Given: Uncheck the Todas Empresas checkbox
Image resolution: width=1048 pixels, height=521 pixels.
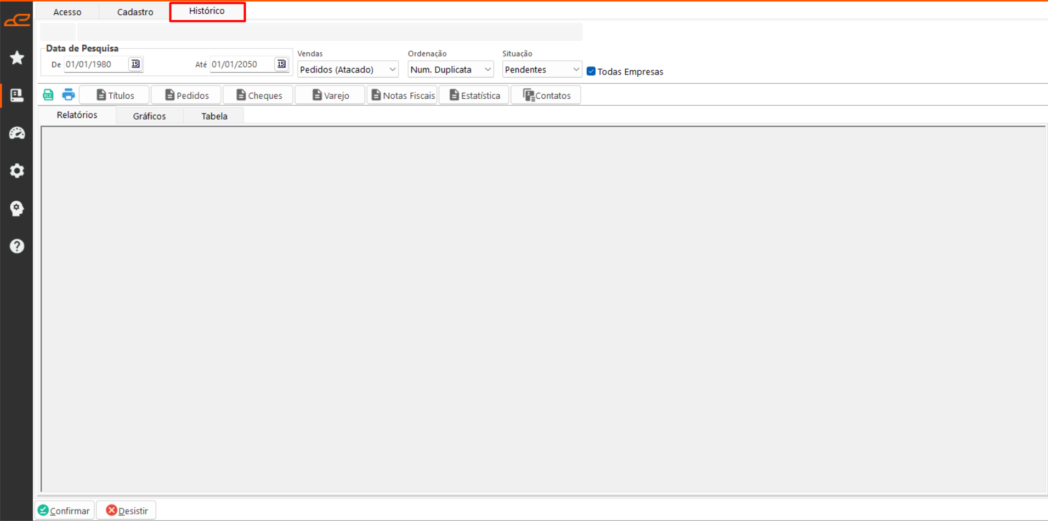Looking at the screenshot, I should [x=591, y=71].
